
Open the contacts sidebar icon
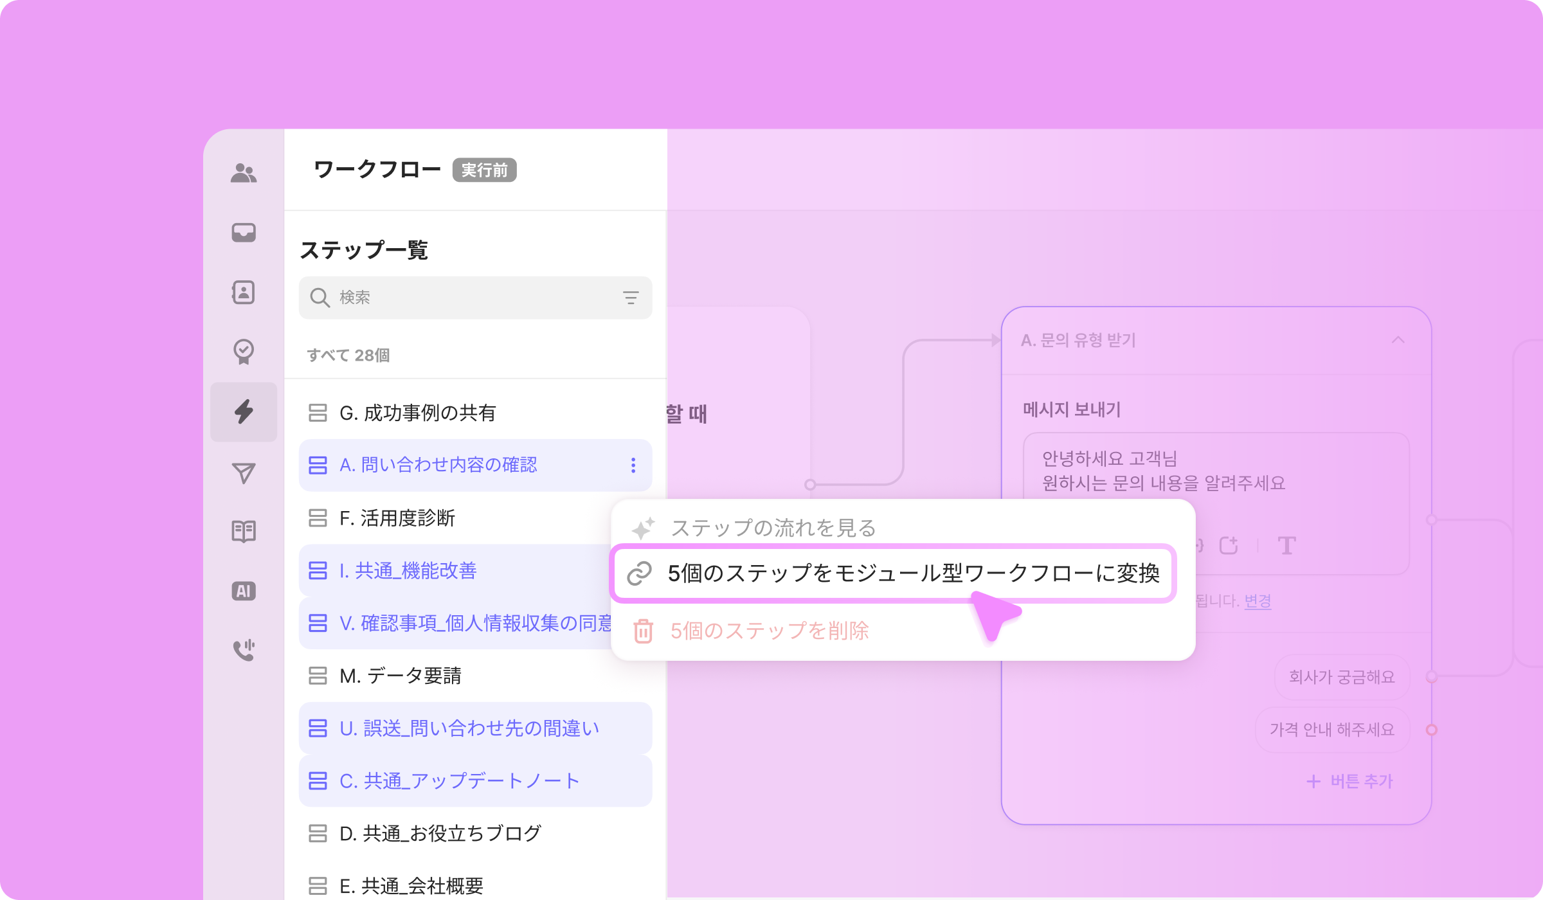(244, 292)
